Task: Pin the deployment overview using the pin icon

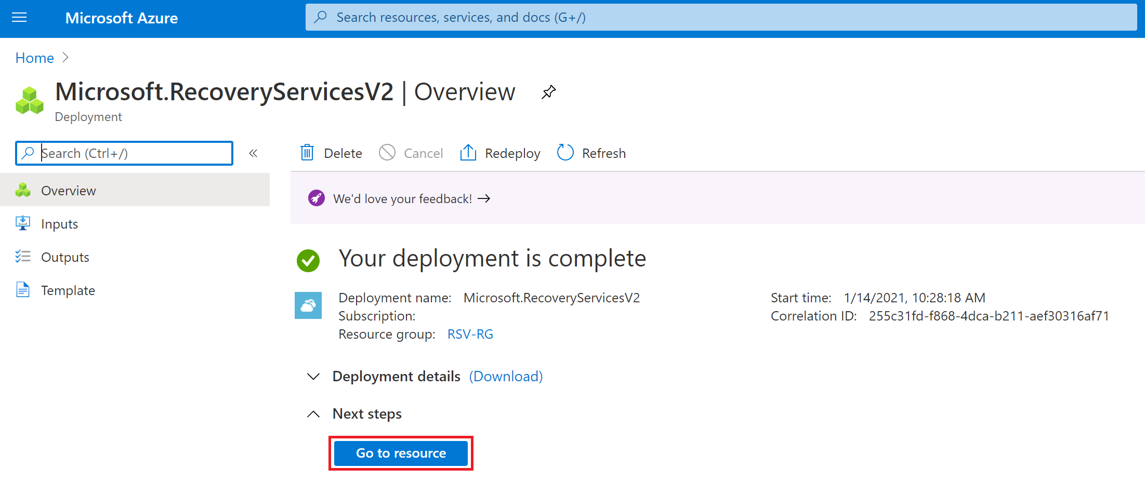Action: 548,92
